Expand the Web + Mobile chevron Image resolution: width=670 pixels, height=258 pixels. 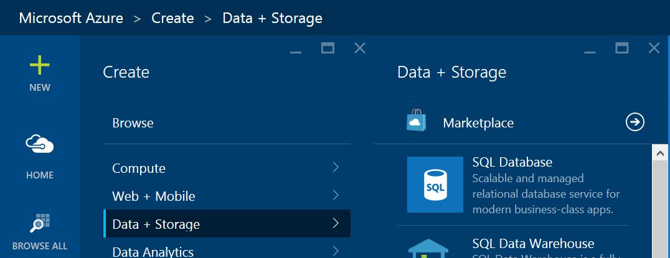pos(336,195)
